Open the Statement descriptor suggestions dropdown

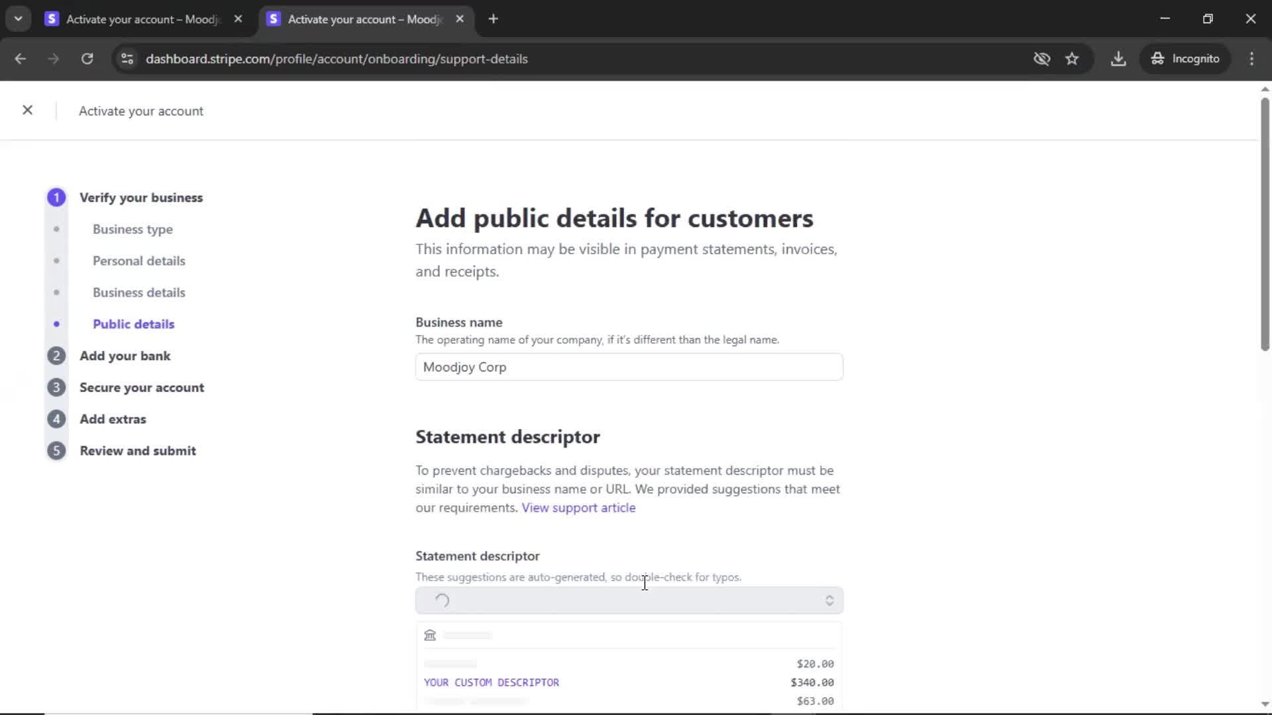click(629, 600)
